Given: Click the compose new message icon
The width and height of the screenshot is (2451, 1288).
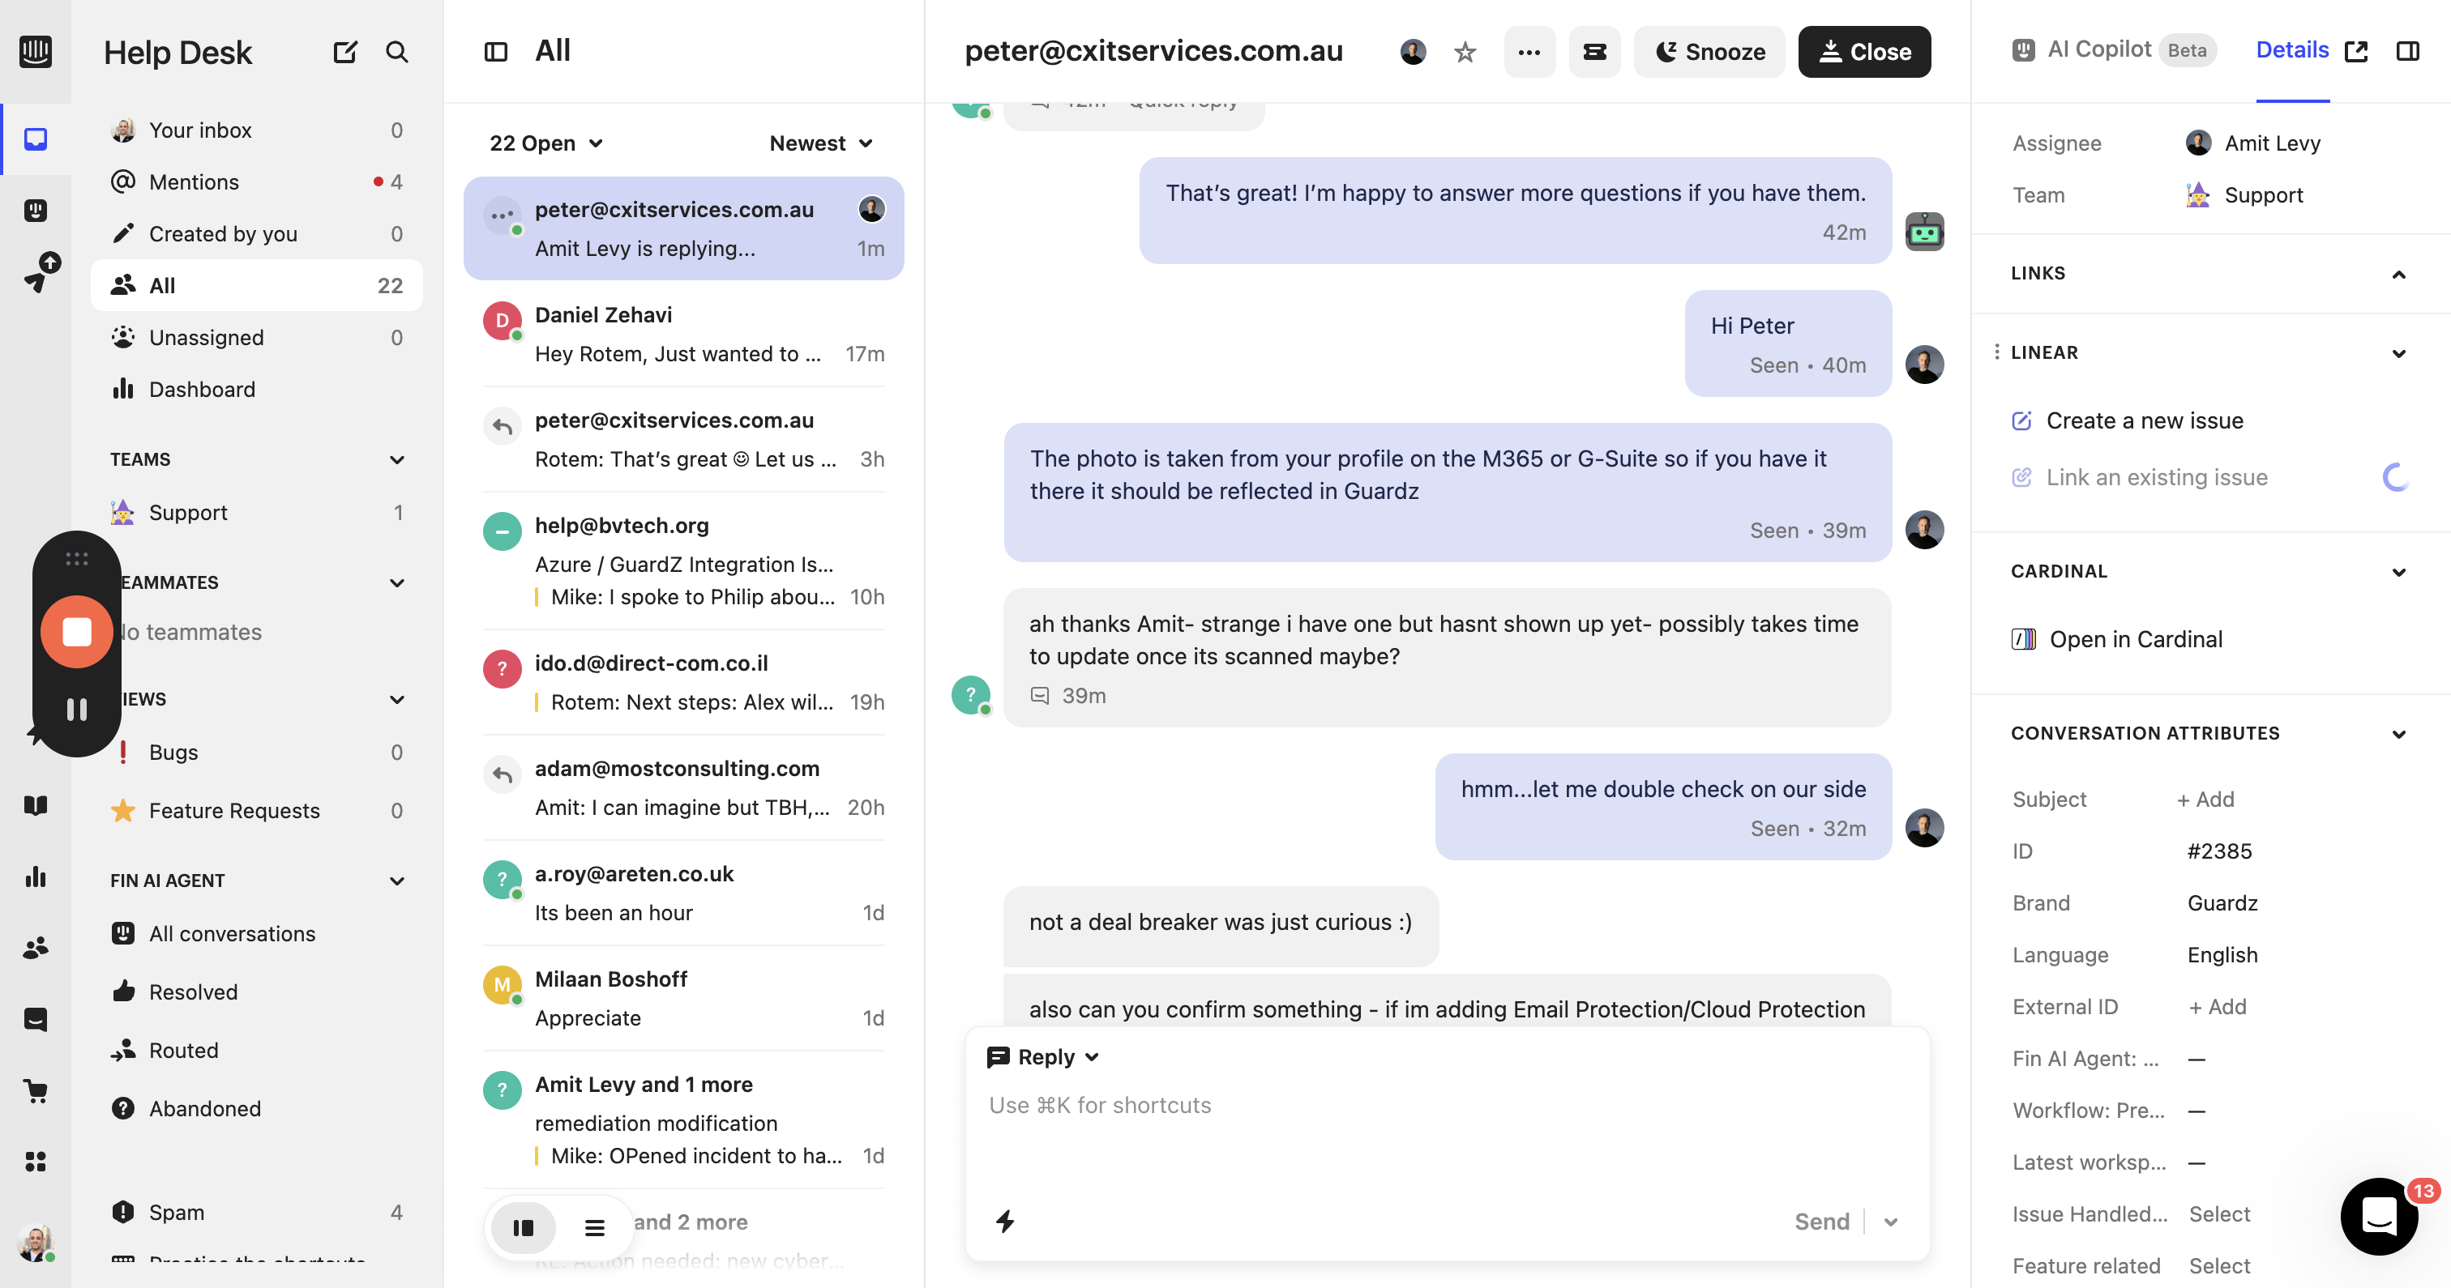Looking at the screenshot, I should (x=344, y=51).
